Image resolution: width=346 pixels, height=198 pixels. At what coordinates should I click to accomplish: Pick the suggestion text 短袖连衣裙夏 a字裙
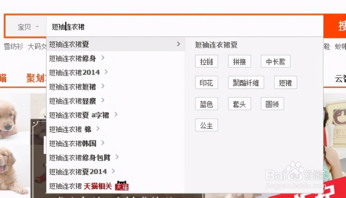pos(79,115)
